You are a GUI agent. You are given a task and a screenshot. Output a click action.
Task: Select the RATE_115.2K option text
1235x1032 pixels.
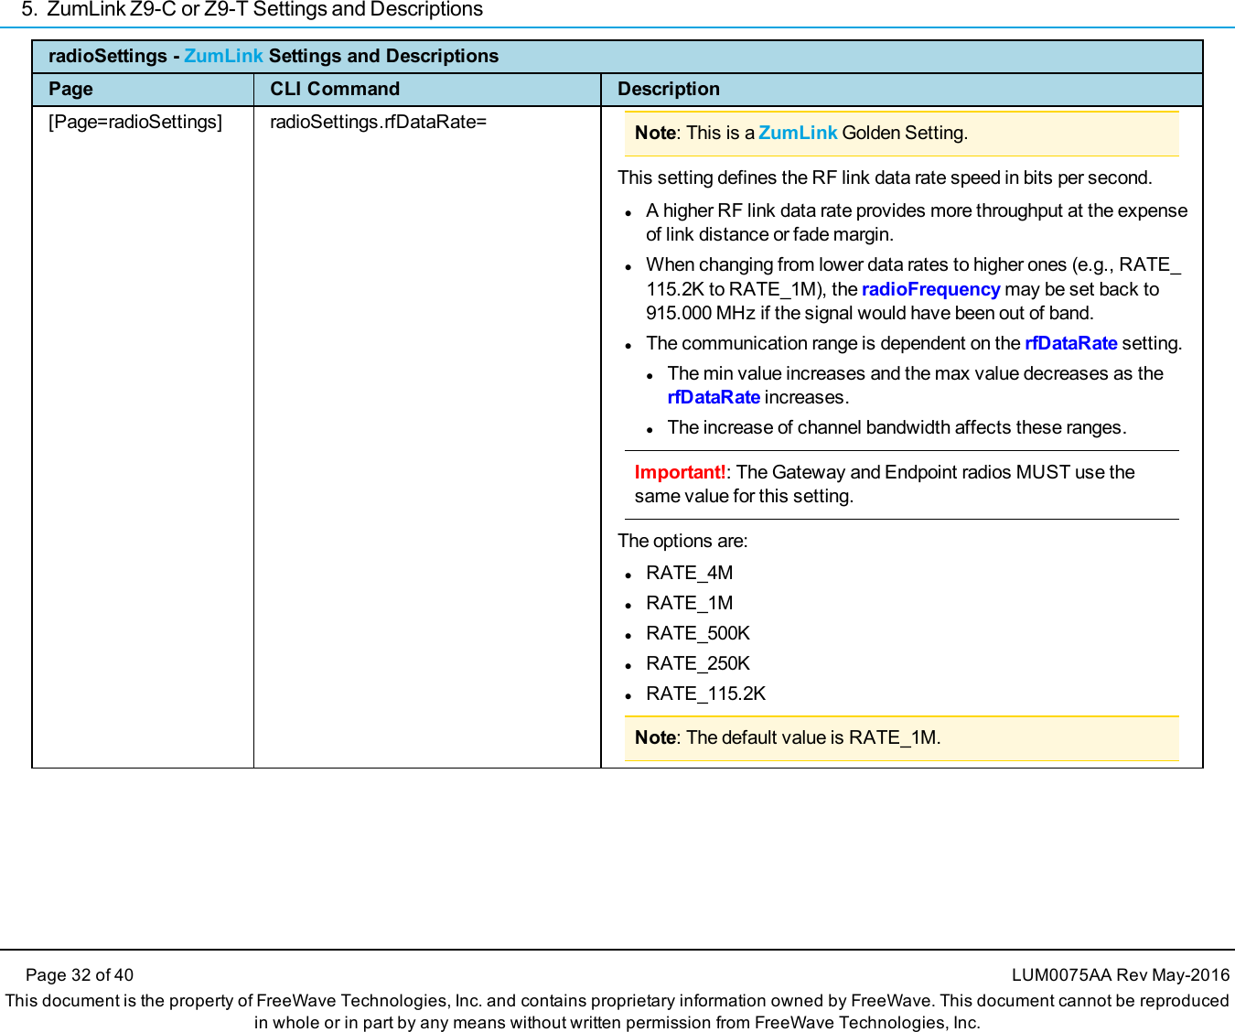pyautogui.click(x=705, y=693)
